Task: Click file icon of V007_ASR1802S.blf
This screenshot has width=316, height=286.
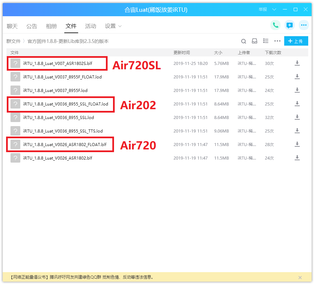Action: [15, 63]
